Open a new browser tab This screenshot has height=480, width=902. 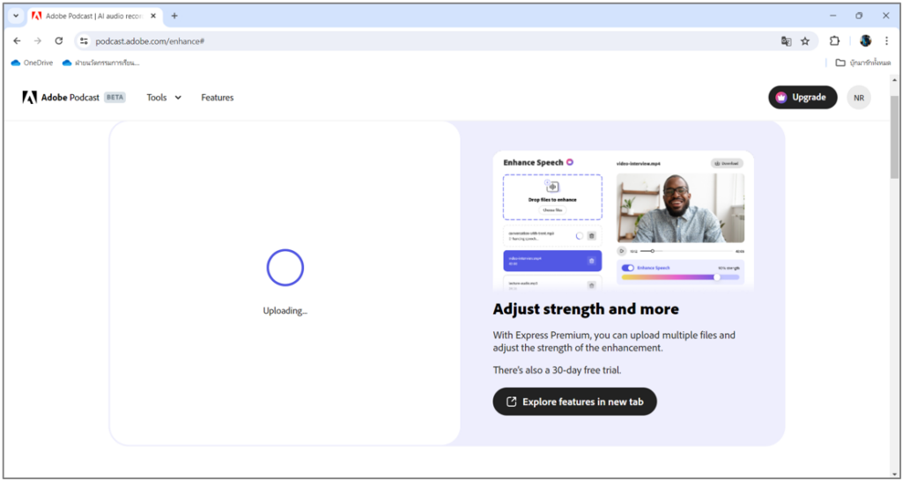click(x=174, y=16)
